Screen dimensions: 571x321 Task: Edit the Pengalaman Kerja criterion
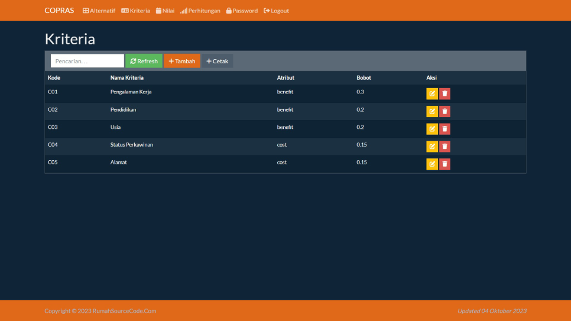click(x=432, y=93)
